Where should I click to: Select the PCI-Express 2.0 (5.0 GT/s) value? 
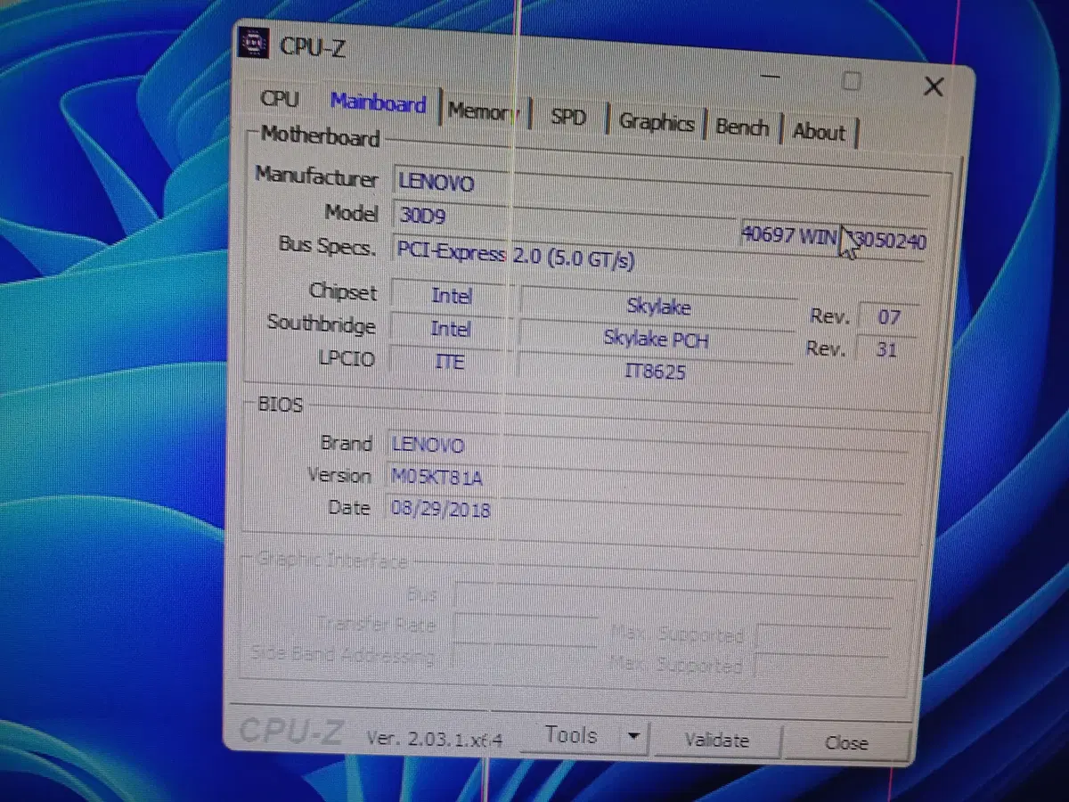[517, 254]
